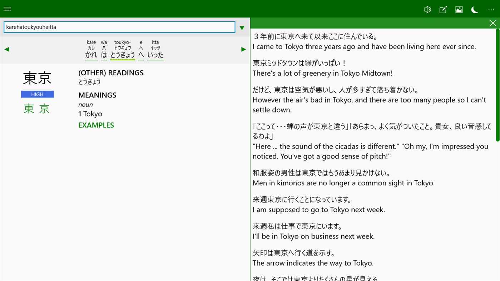The width and height of the screenshot is (500, 281).
Task: Switch to the へ segment entry
Action: (x=141, y=54)
